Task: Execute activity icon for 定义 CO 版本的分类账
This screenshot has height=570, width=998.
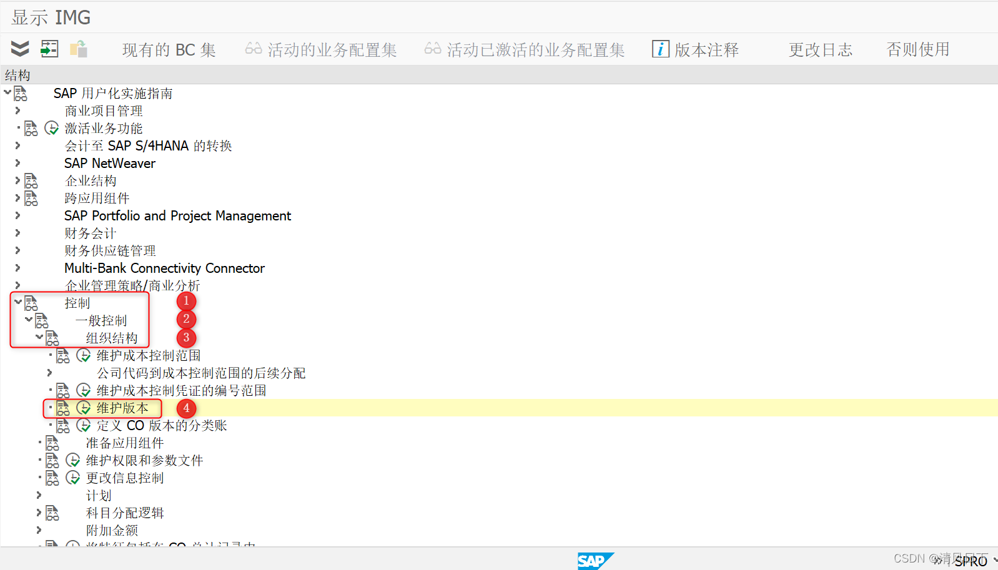Action: (x=84, y=426)
